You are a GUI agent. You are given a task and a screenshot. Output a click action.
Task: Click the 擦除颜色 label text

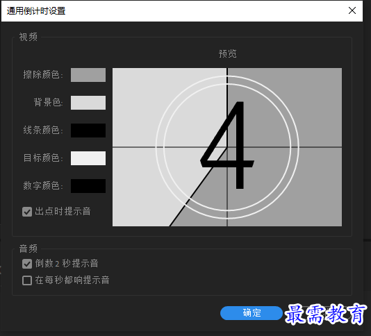tap(43, 74)
